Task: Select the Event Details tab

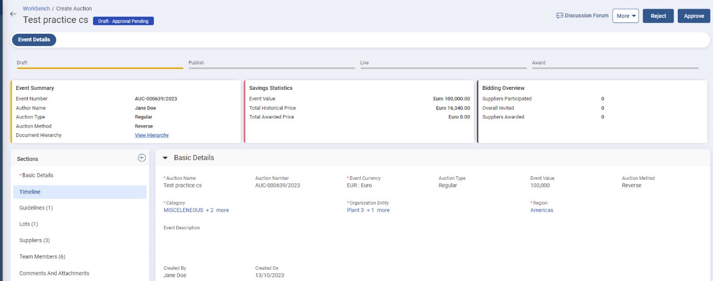Action: click(34, 40)
